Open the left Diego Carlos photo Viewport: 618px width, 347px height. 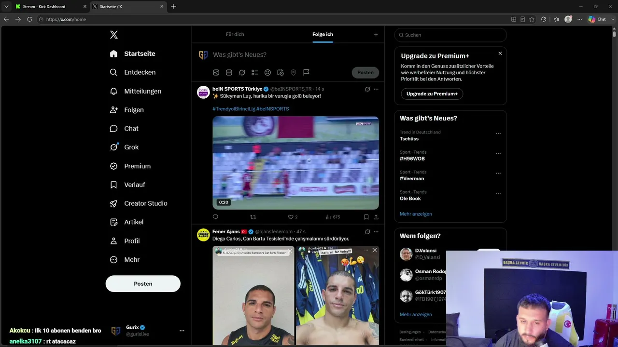[x=253, y=295]
